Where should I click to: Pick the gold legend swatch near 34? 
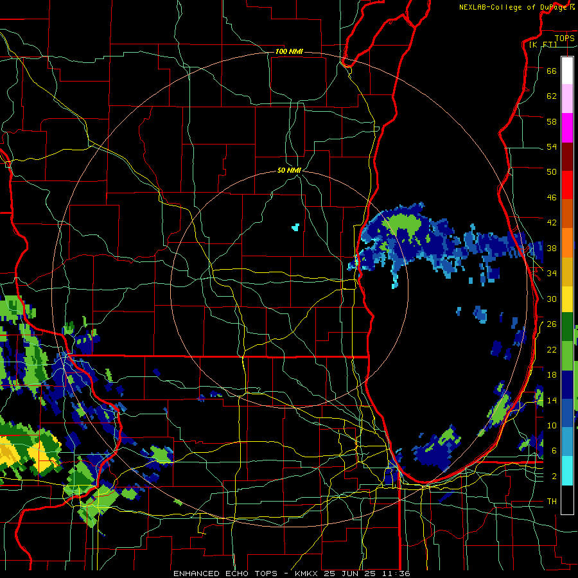pos(567,272)
